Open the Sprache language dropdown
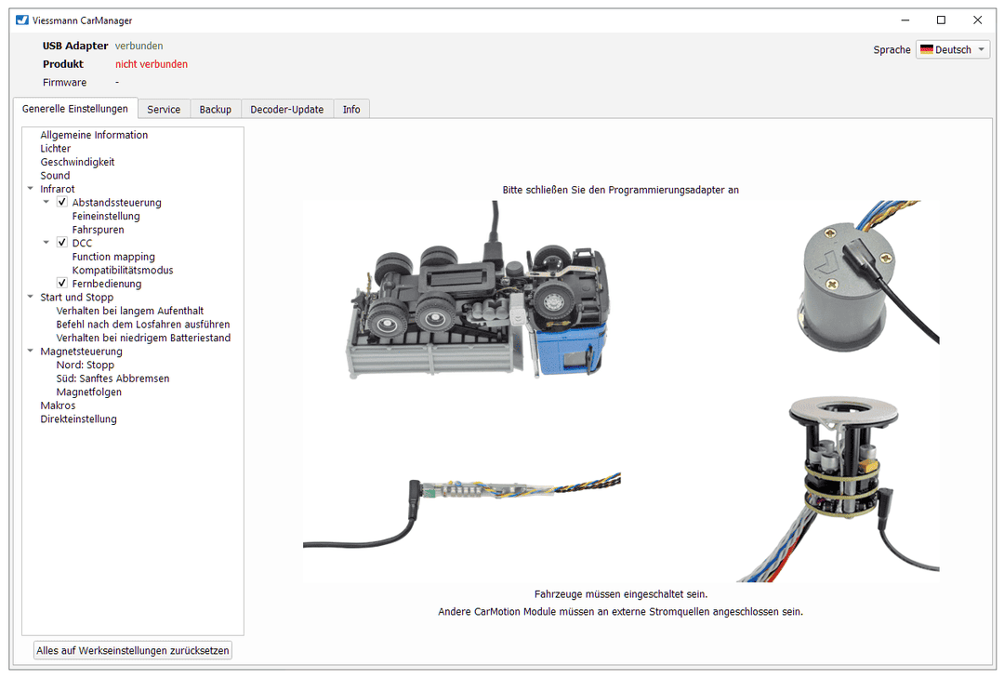1004x678 pixels. [x=953, y=50]
